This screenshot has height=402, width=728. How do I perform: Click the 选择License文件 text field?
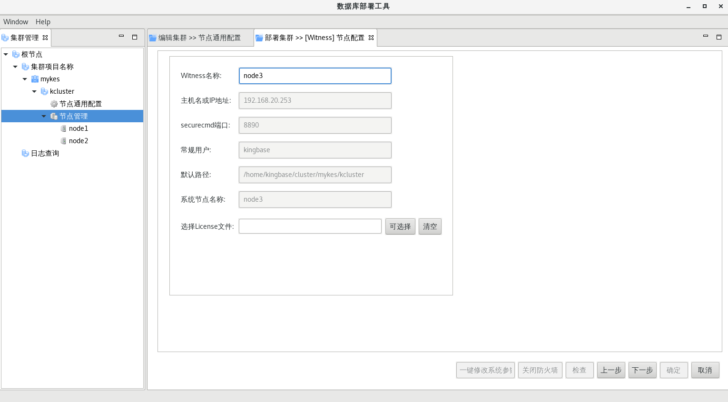point(310,226)
